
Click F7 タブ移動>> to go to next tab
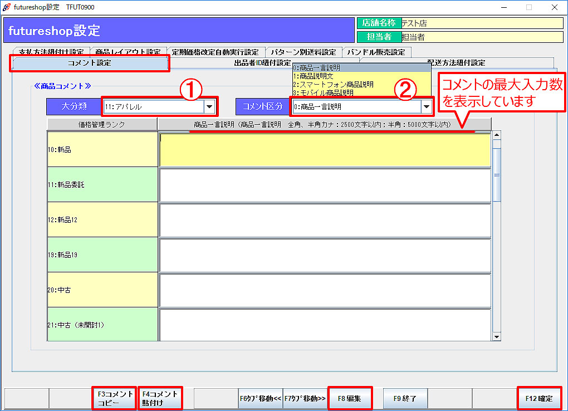(x=305, y=399)
